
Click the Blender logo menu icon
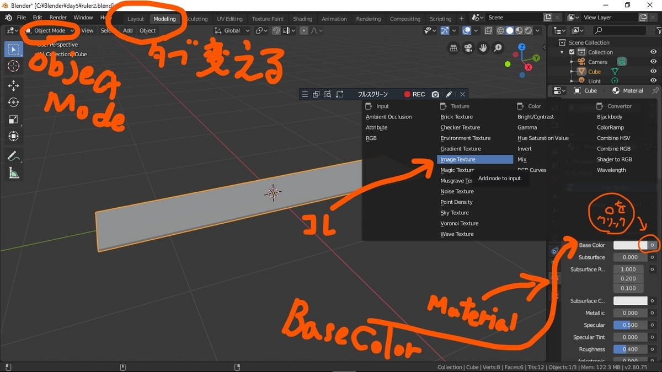(x=8, y=18)
